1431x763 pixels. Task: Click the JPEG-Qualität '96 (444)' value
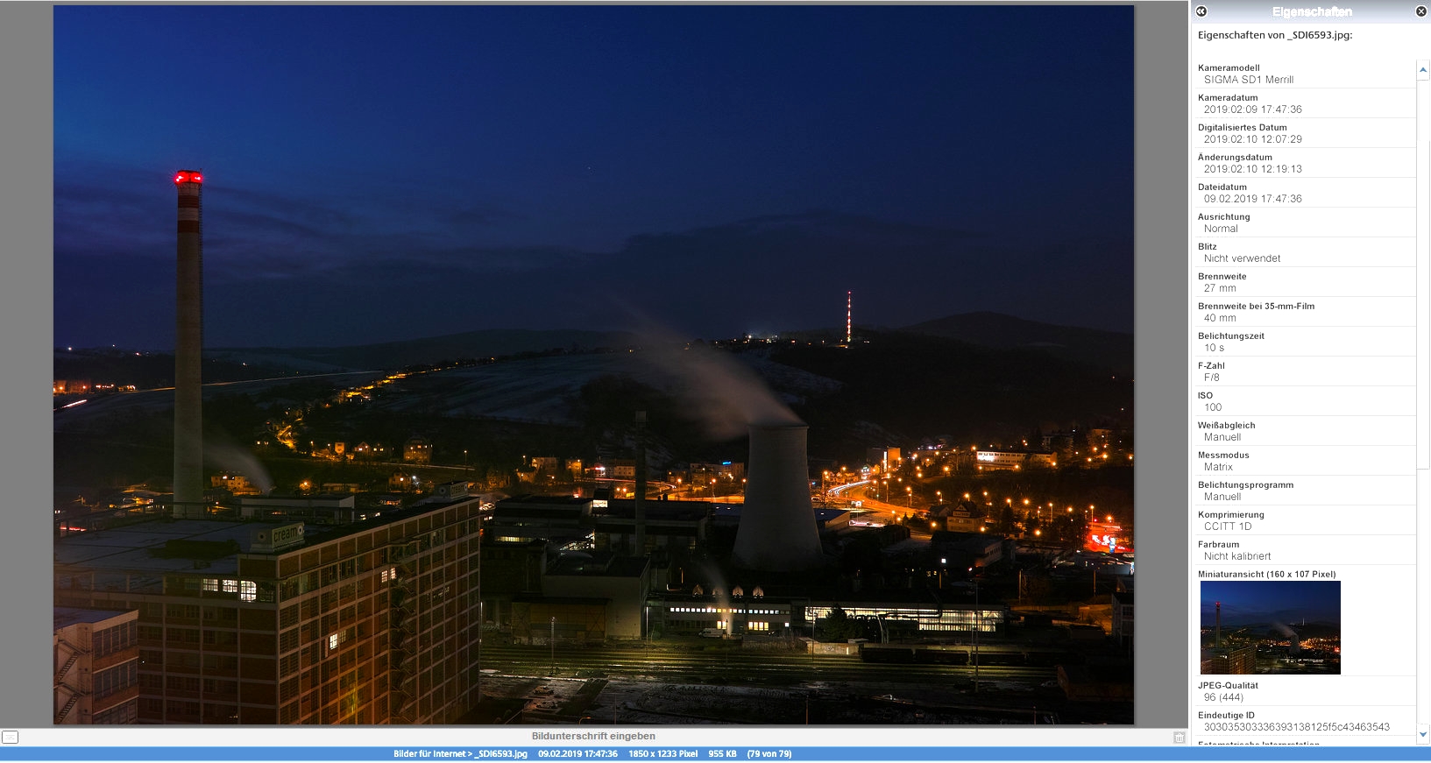(1223, 697)
